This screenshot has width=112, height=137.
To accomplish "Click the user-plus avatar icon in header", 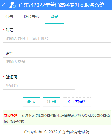I will (x=13, y=5).
